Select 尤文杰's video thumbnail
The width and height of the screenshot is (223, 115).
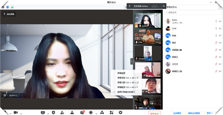[148, 53]
